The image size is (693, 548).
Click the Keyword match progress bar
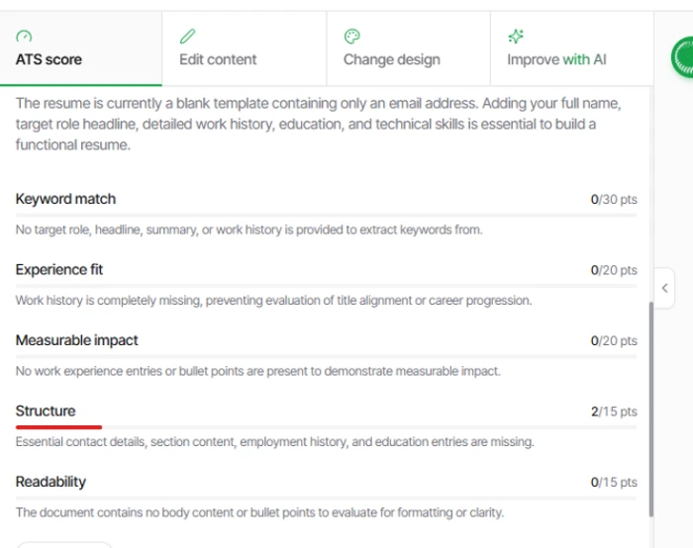[x=326, y=216]
